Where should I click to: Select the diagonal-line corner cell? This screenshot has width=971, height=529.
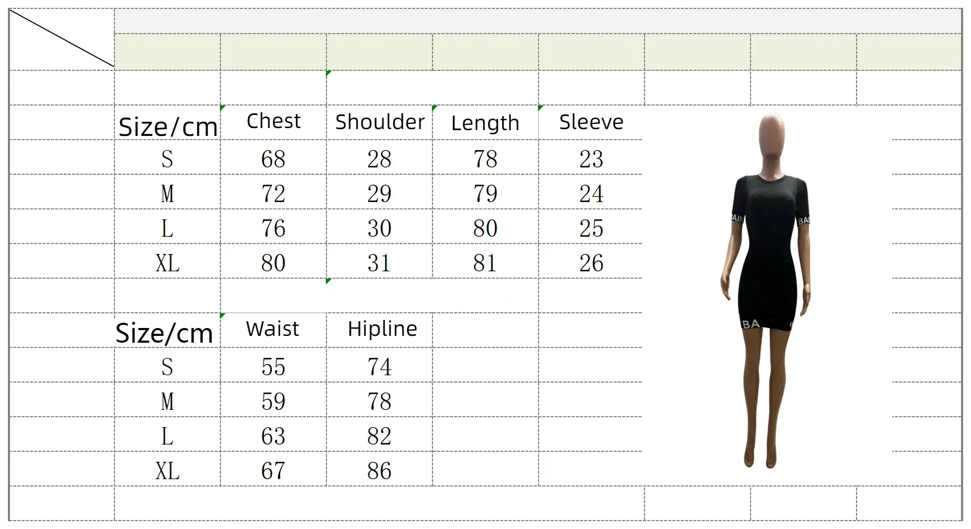[62, 39]
